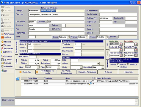The width and height of the screenshot is (141, 107).
Task: Click the blue refresh icon beside contacts table
Action: [18, 79]
